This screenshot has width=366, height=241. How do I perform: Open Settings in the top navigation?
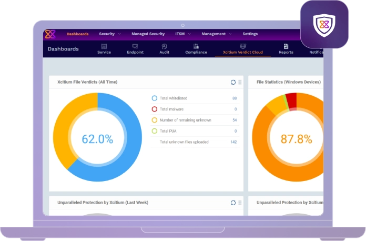click(x=250, y=34)
